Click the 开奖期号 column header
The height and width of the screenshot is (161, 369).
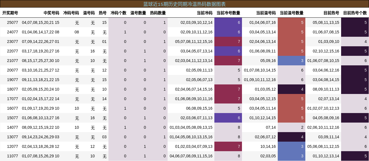click(10, 13)
